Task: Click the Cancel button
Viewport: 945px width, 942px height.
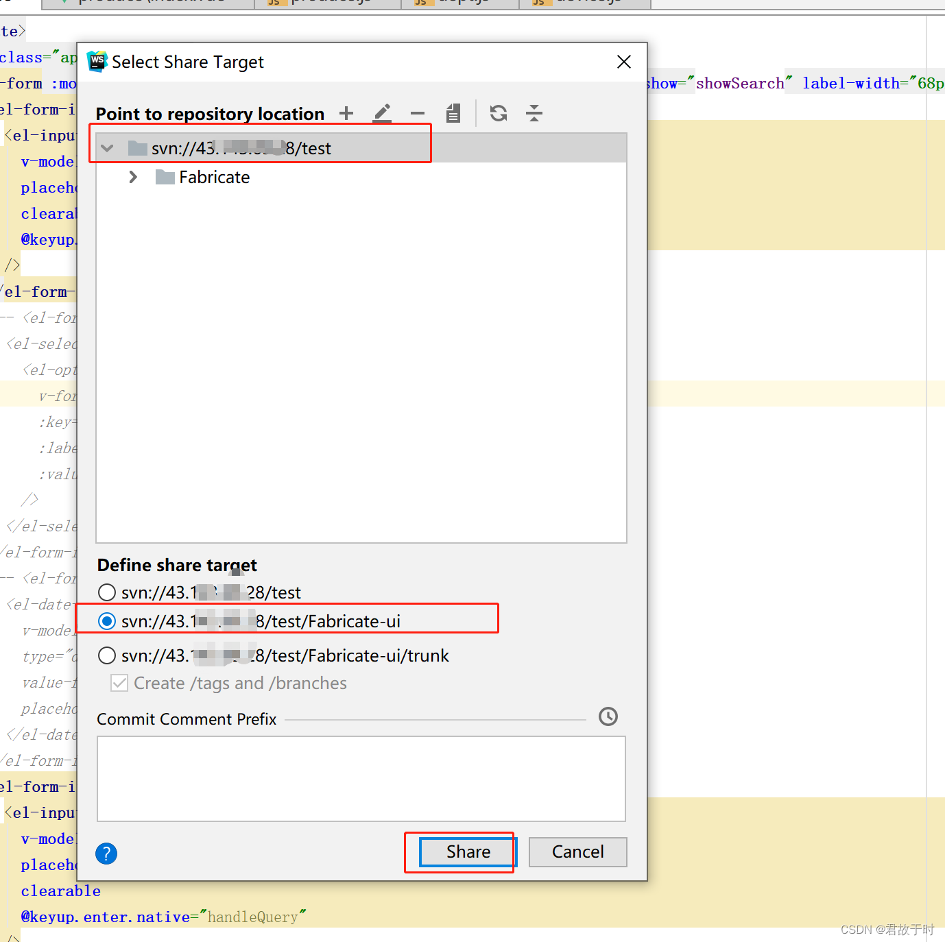Action: click(578, 852)
